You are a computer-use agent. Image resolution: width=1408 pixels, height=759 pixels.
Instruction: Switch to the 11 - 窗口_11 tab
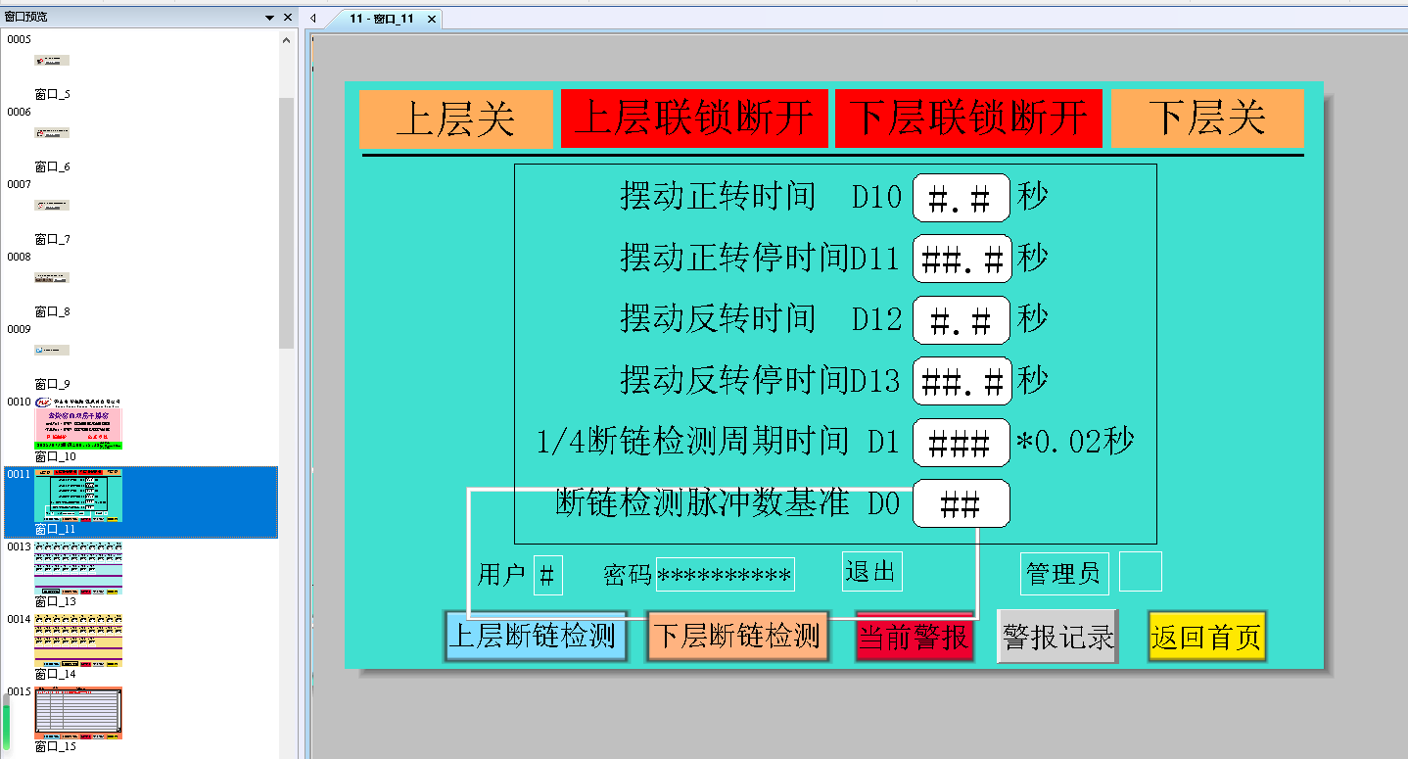click(x=381, y=19)
